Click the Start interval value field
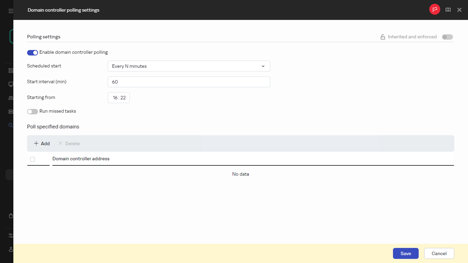This screenshot has height=263, width=468. coord(189,82)
